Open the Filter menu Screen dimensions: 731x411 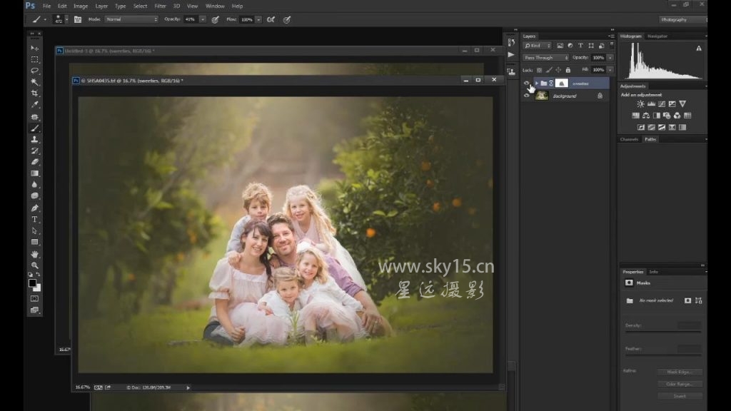pos(160,6)
